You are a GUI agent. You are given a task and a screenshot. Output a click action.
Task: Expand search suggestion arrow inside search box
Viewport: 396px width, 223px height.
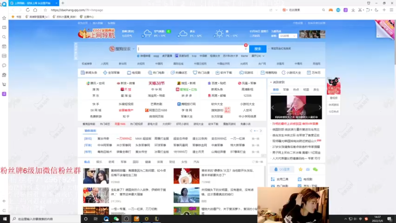[246, 49]
